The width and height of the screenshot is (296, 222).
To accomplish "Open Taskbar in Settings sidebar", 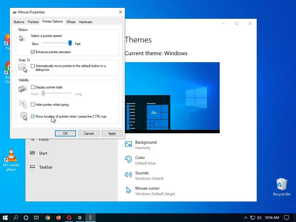I will 46,167.
